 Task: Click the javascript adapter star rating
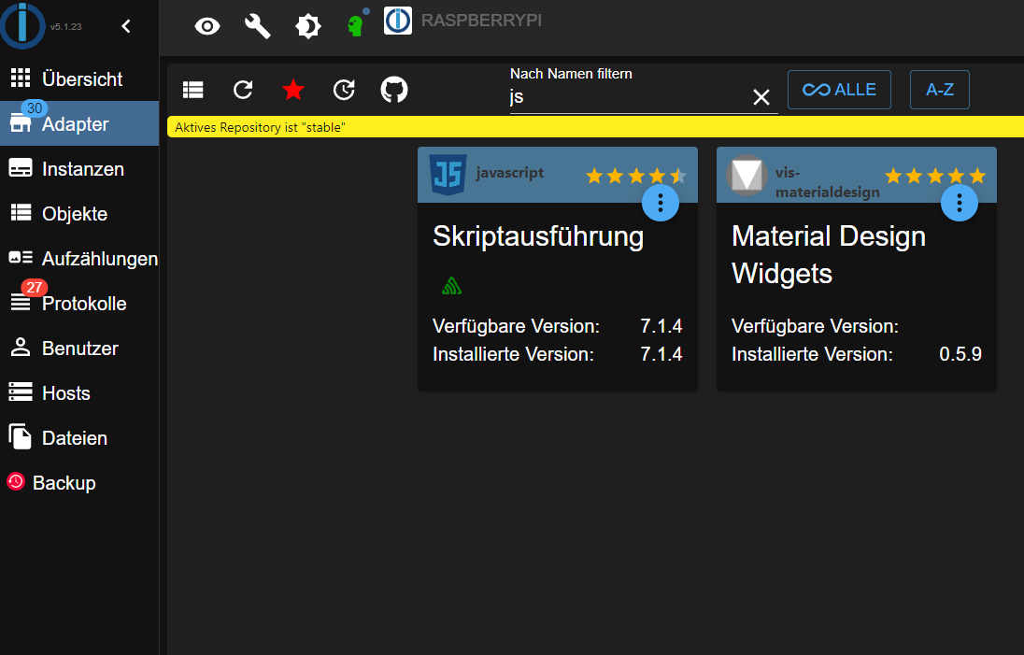click(x=635, y=176)
